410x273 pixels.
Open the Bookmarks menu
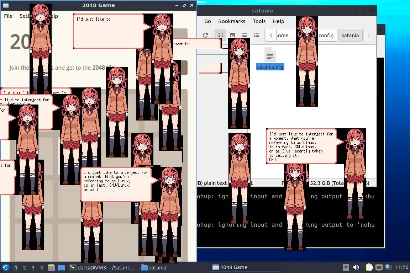(x=232, y=21)
